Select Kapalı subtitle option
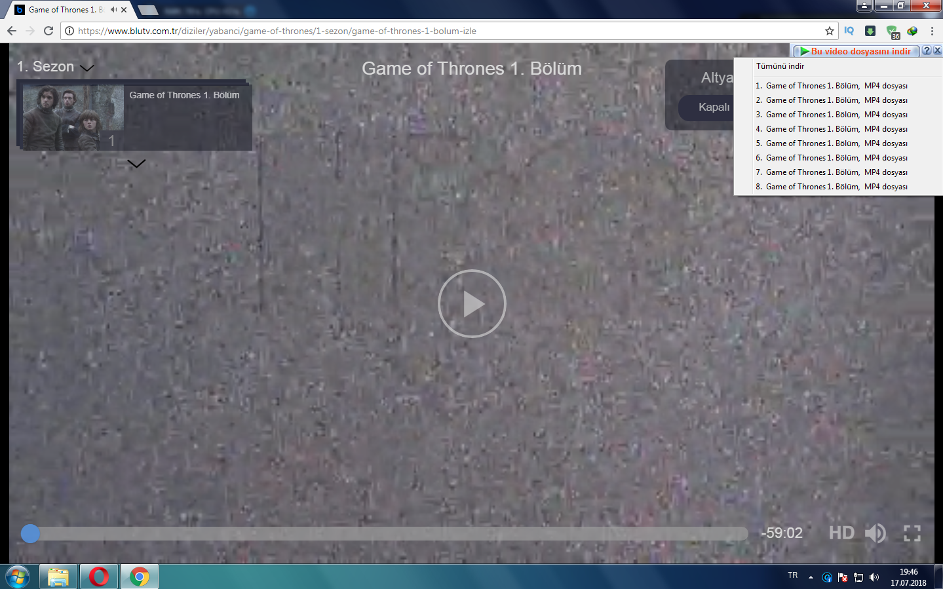Screen dimensions: 943x589 tap(714, 107)
